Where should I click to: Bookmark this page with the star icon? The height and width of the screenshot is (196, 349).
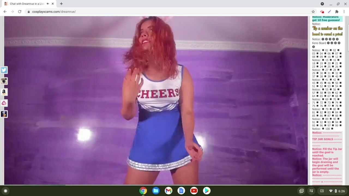point(313,12)
